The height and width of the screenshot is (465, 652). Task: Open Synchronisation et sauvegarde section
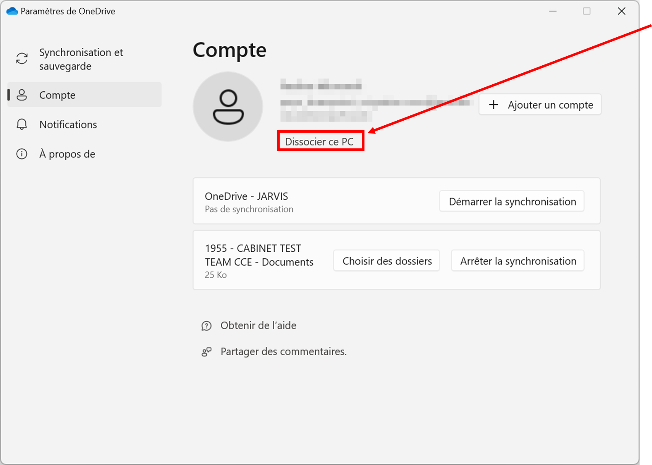[84, 59]
